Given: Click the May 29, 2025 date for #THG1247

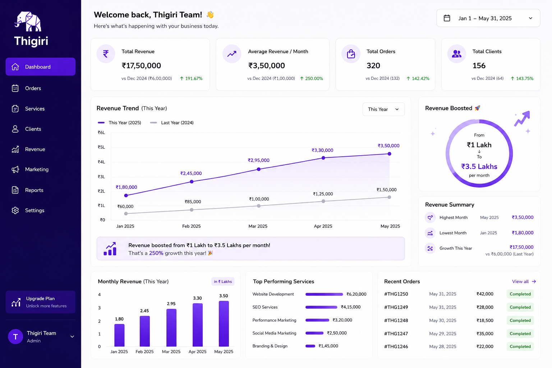Looking at the screenshot, I should click(x=443, y=333).
